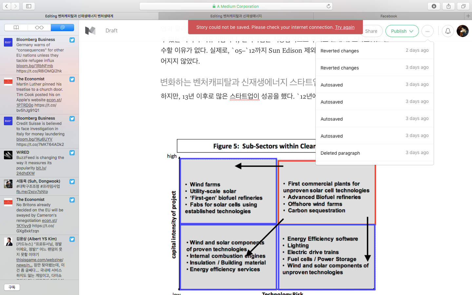Select Reverted changes from 2 days ago

click(x=375, y=50)
